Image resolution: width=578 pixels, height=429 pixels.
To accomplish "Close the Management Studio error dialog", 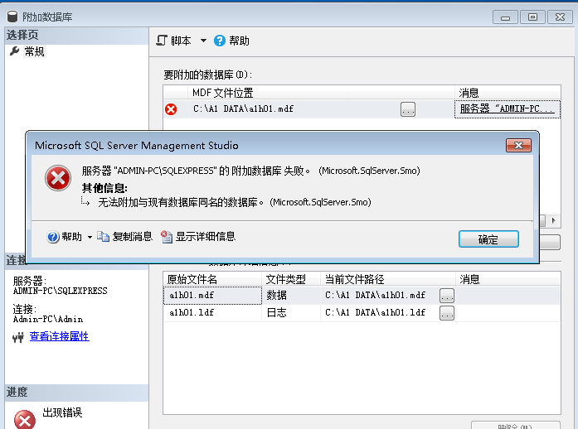I will (x=518, y=146).
